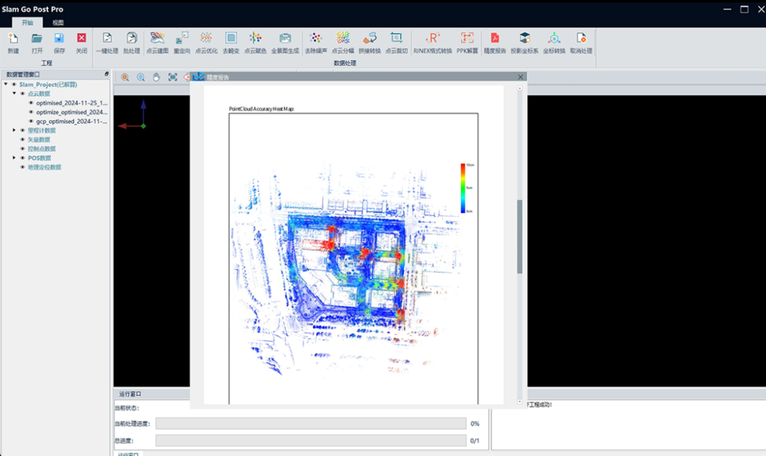The height and width of the screenshot is (456, 766).
Task: Toggle eye icon for 控制点数据
Action: [23, 149]
